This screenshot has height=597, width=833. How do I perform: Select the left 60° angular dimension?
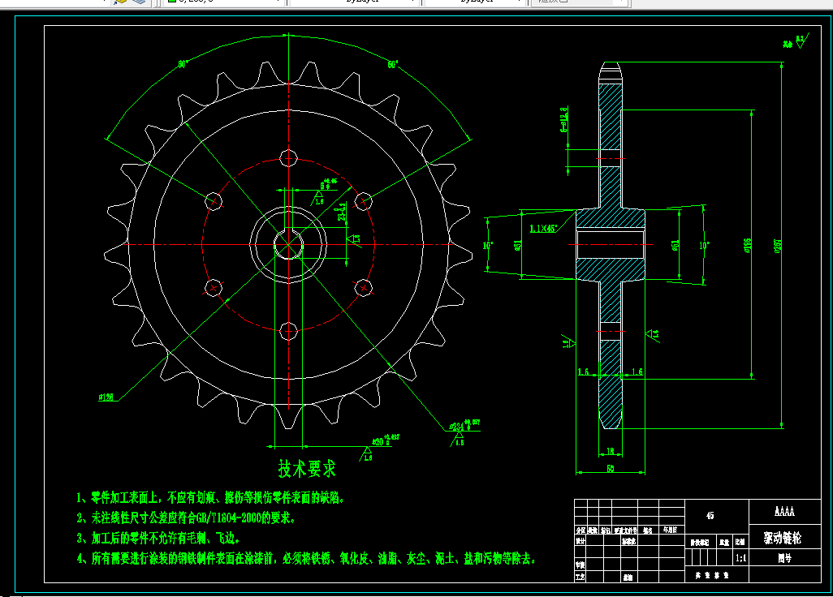click(x=183, y=64)
